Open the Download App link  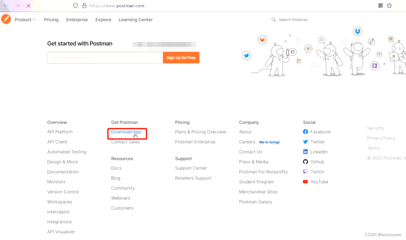tap(126, 132)
